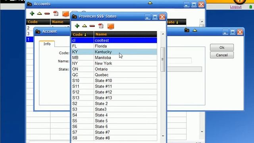This screenshot has height=143, width=254.
Task: Click the State input field in Account dialog
Action: 185,69
